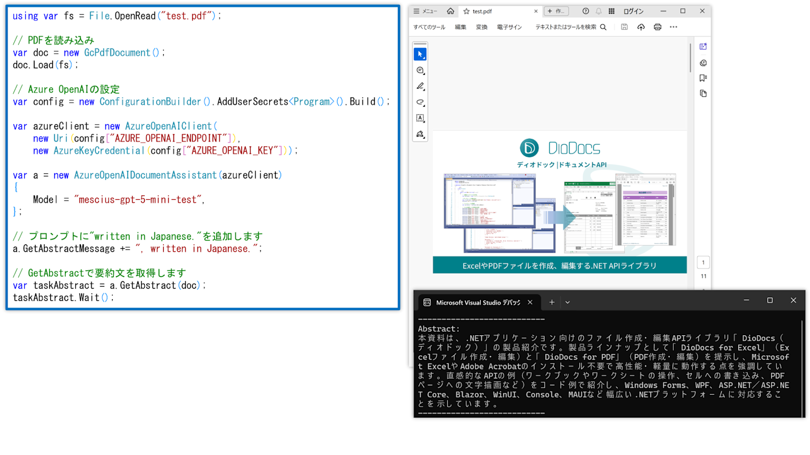The width and height of the screenshot is (810, 455).
Task: Open the Acrobat hamburger menu メニュー
Action: tap(425, 11)
